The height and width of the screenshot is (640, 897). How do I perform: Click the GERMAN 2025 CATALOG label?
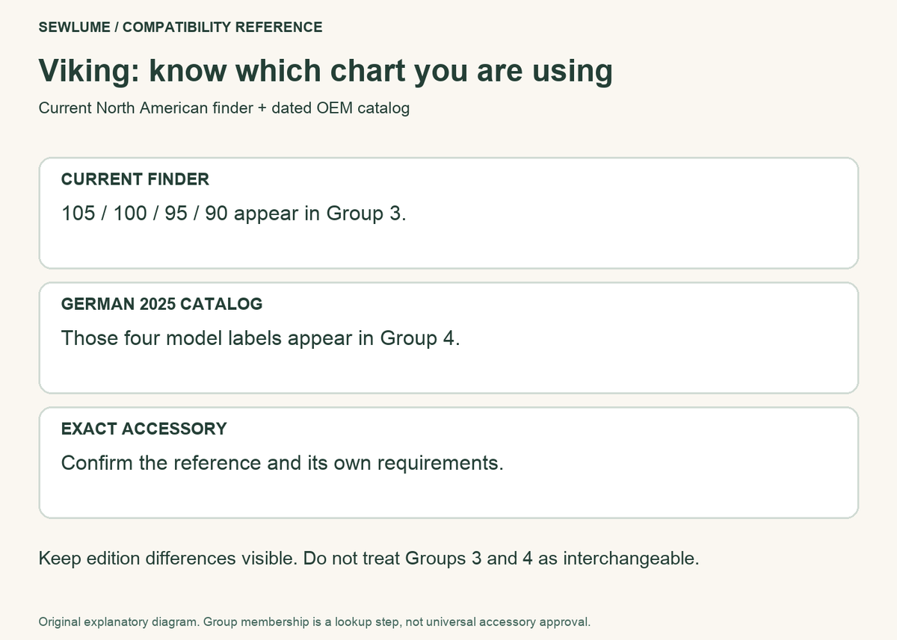(x=161, y=304)
